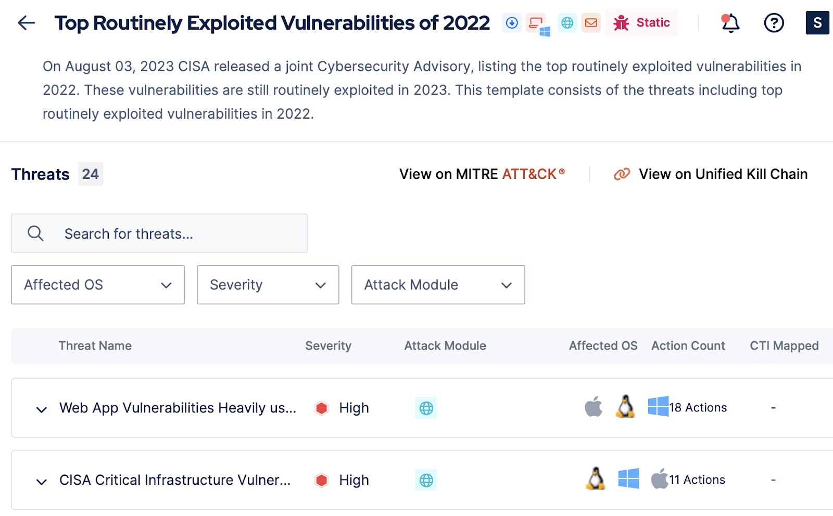Expand the CISA Critical Infrastructure threat row

point(42,482)
